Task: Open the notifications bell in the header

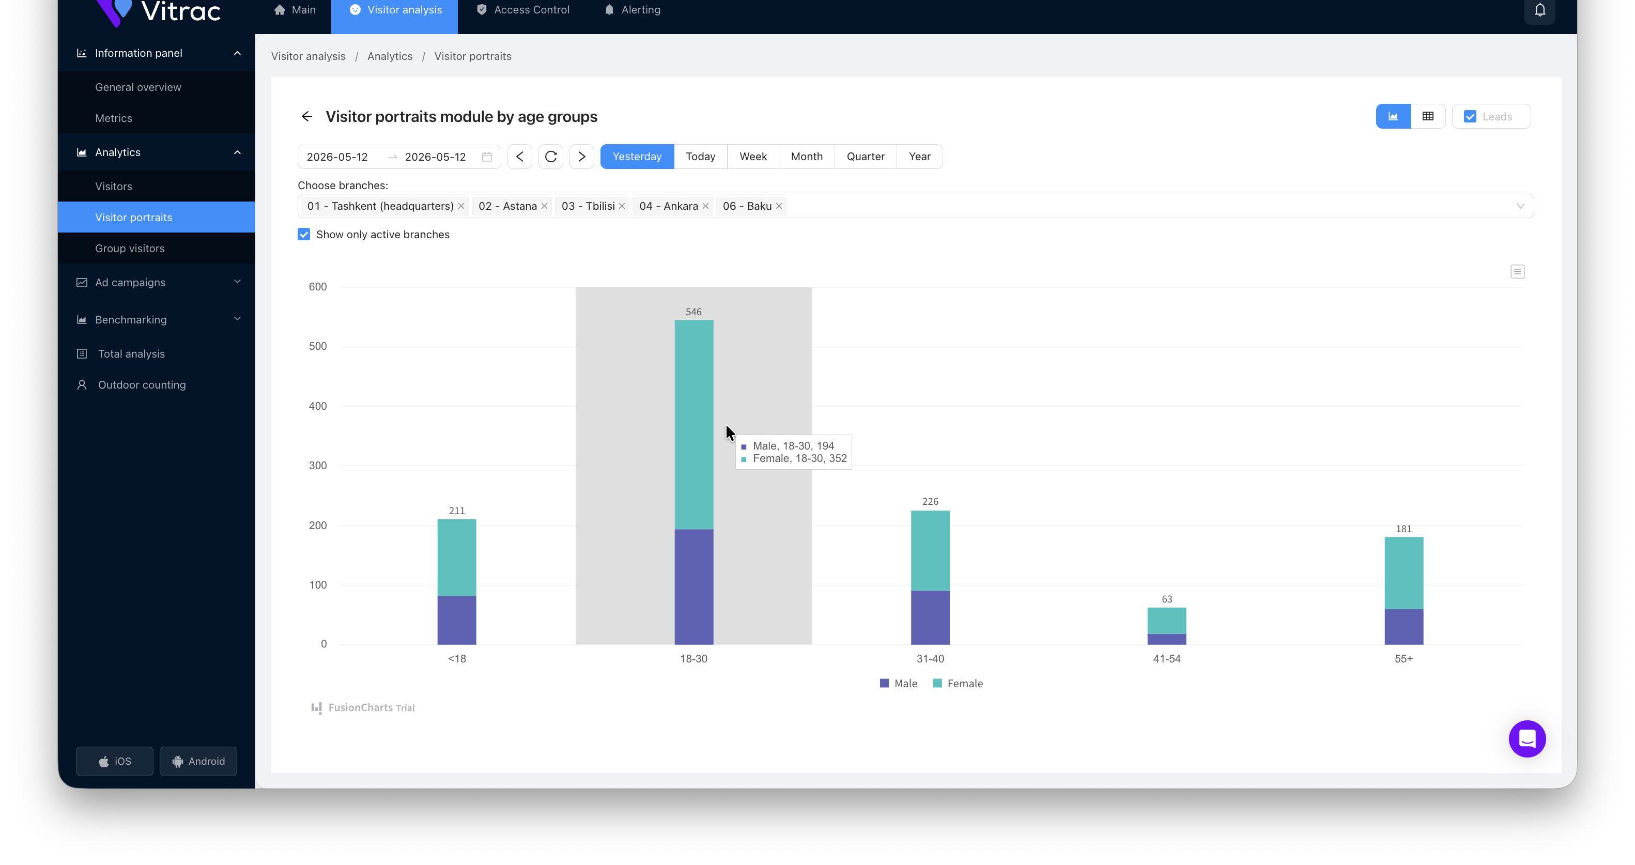Action: coord(1540,10)
